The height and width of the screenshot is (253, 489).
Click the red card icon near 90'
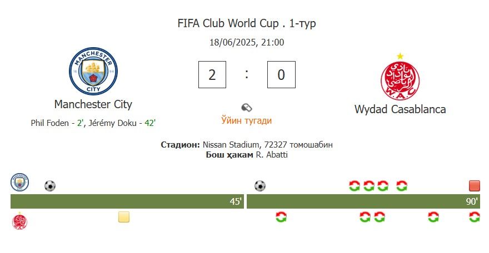475,186
